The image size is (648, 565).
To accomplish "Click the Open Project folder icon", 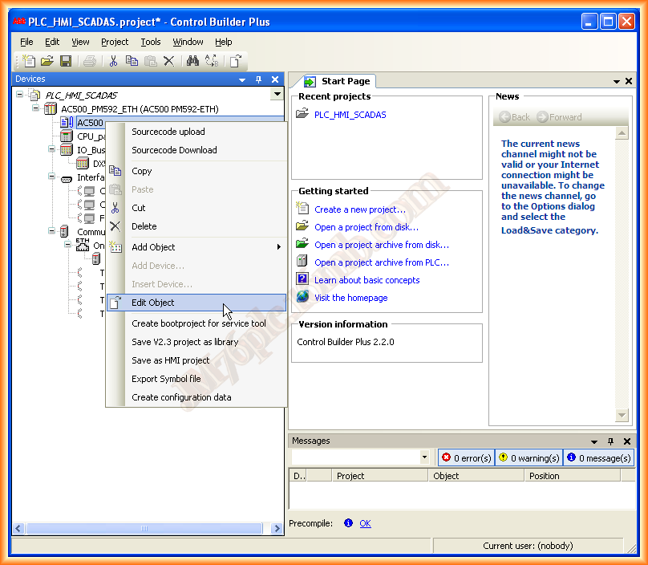I will 47,61.
